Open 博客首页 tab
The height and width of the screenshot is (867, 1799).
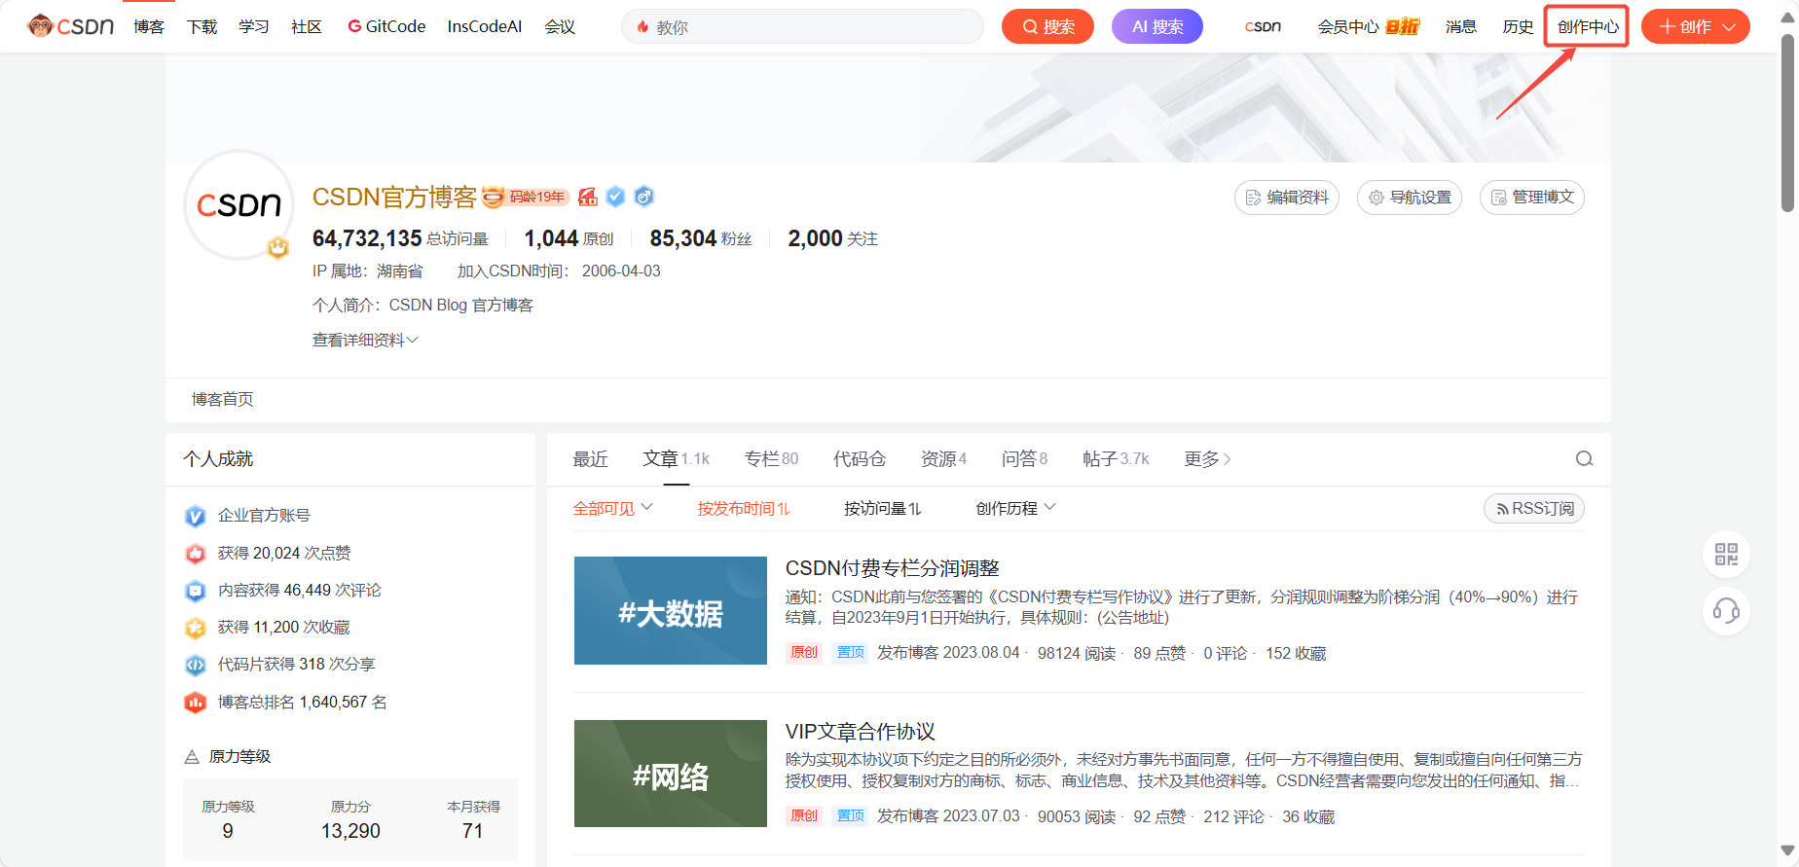coord(223,399)
